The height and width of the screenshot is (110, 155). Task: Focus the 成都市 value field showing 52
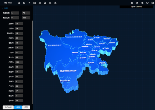coord(19,24)
